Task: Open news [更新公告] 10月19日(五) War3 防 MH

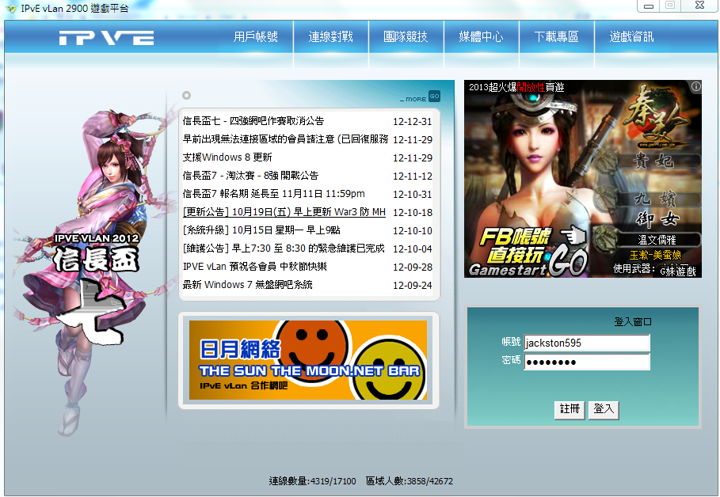Action: (x=284, y=212)
